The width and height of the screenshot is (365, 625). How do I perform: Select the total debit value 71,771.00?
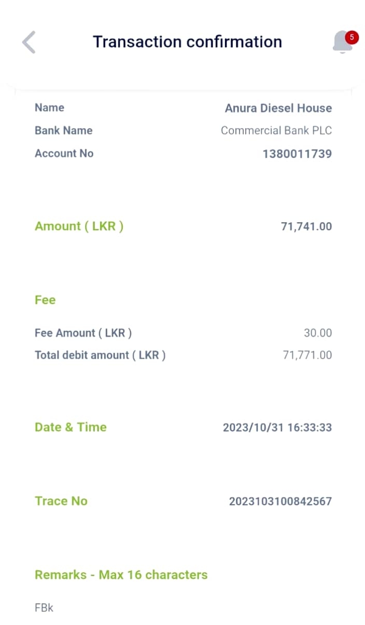(x=307, y=356)
